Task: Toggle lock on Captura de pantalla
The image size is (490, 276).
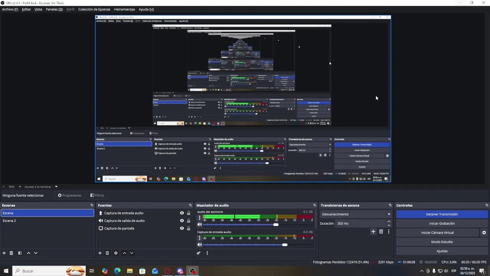Action: click(188, 228)
